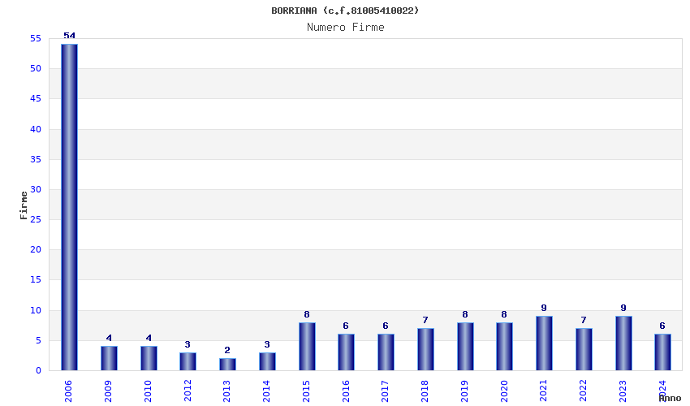Screen dimensions: 690x406
Task: Click the chart title 'BORRIANA (c.f.81005410022)'
Action: pyautogui.click(x=345, y=11)
